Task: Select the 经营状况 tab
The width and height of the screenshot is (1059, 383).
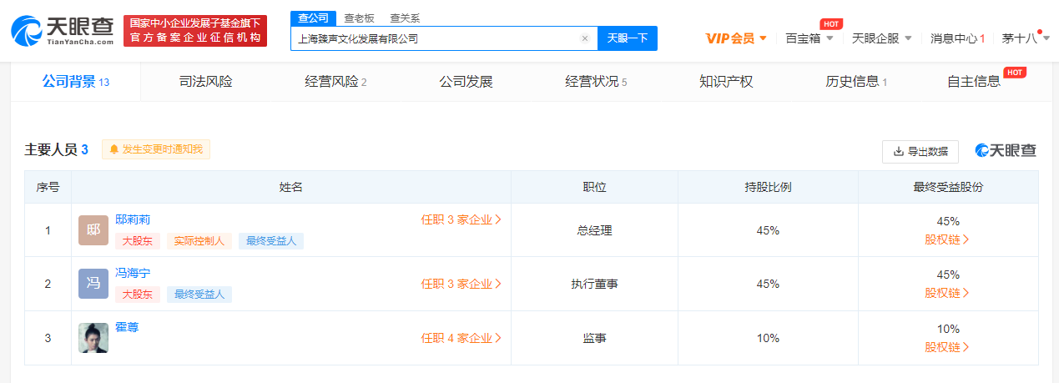Action: 596,82
